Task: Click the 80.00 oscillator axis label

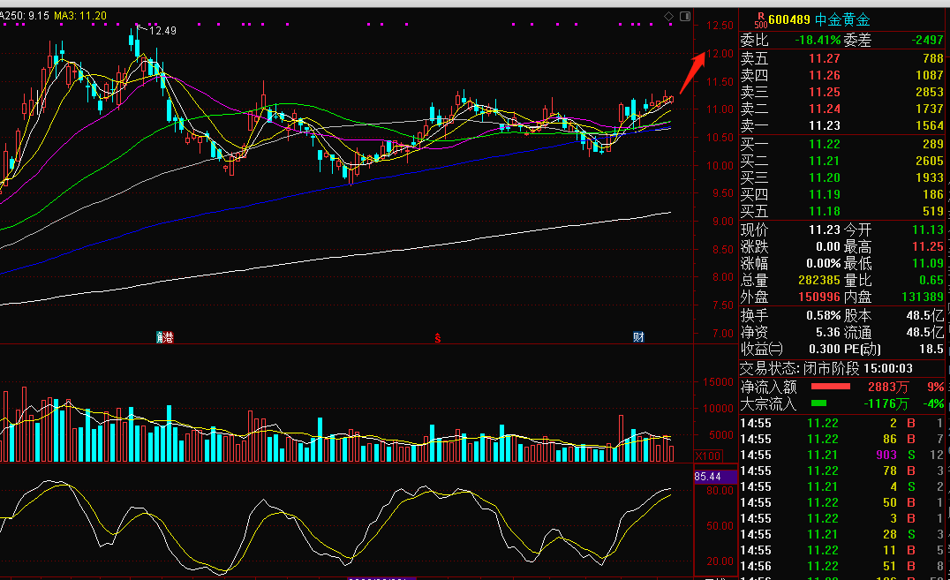Action: 720,491
